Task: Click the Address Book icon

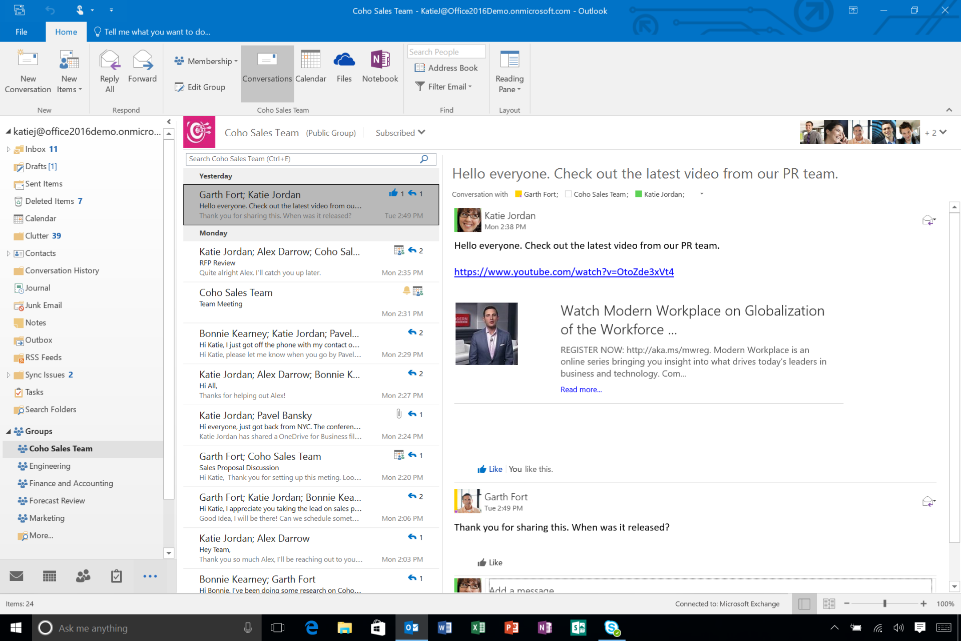Action: [x=445, y=68]
